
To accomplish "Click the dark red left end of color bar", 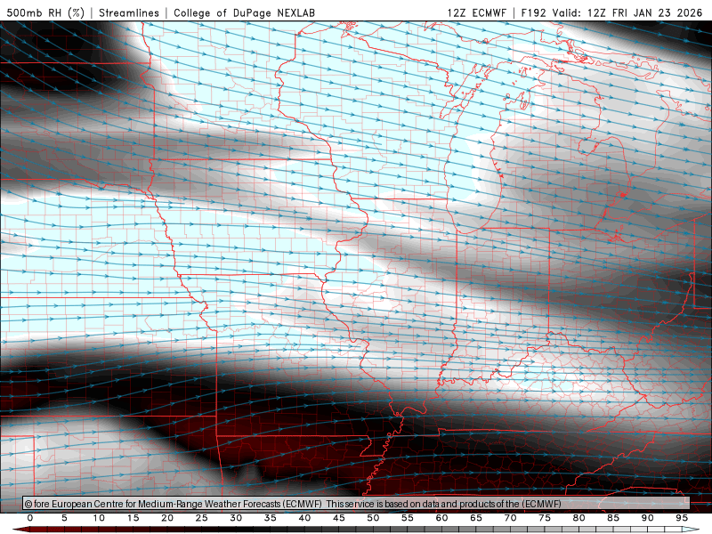I will (x=20, y=530).
